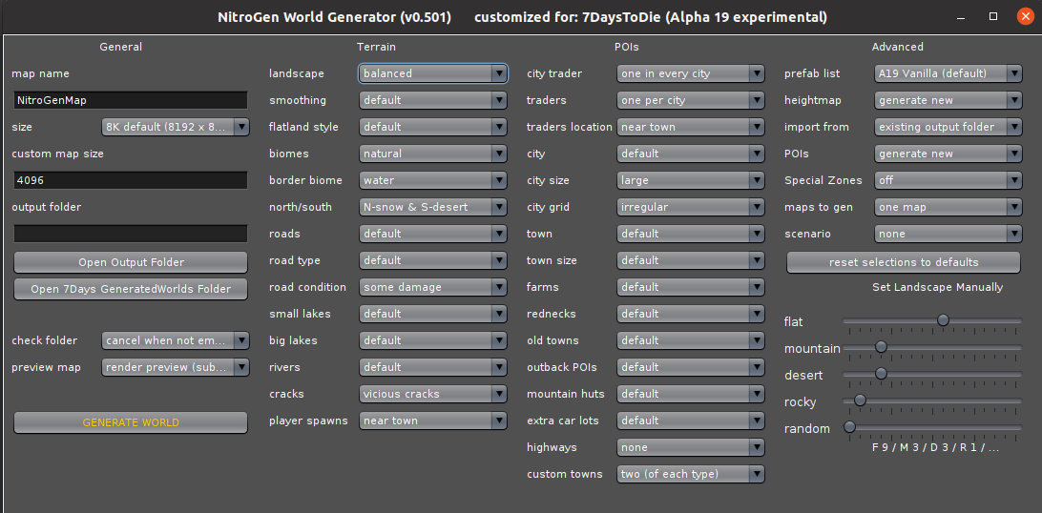This screenshot has width=1042, height=513.
Task: Maximize the NitroGen window
Action: point(993,16)
